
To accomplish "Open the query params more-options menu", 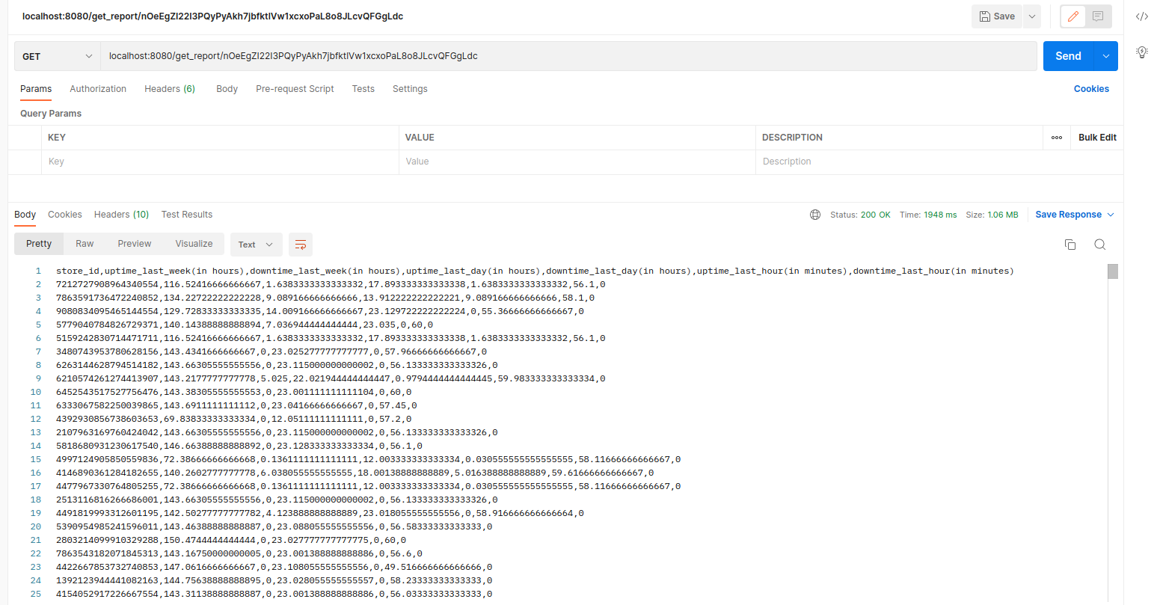I will coord(1057,138).
